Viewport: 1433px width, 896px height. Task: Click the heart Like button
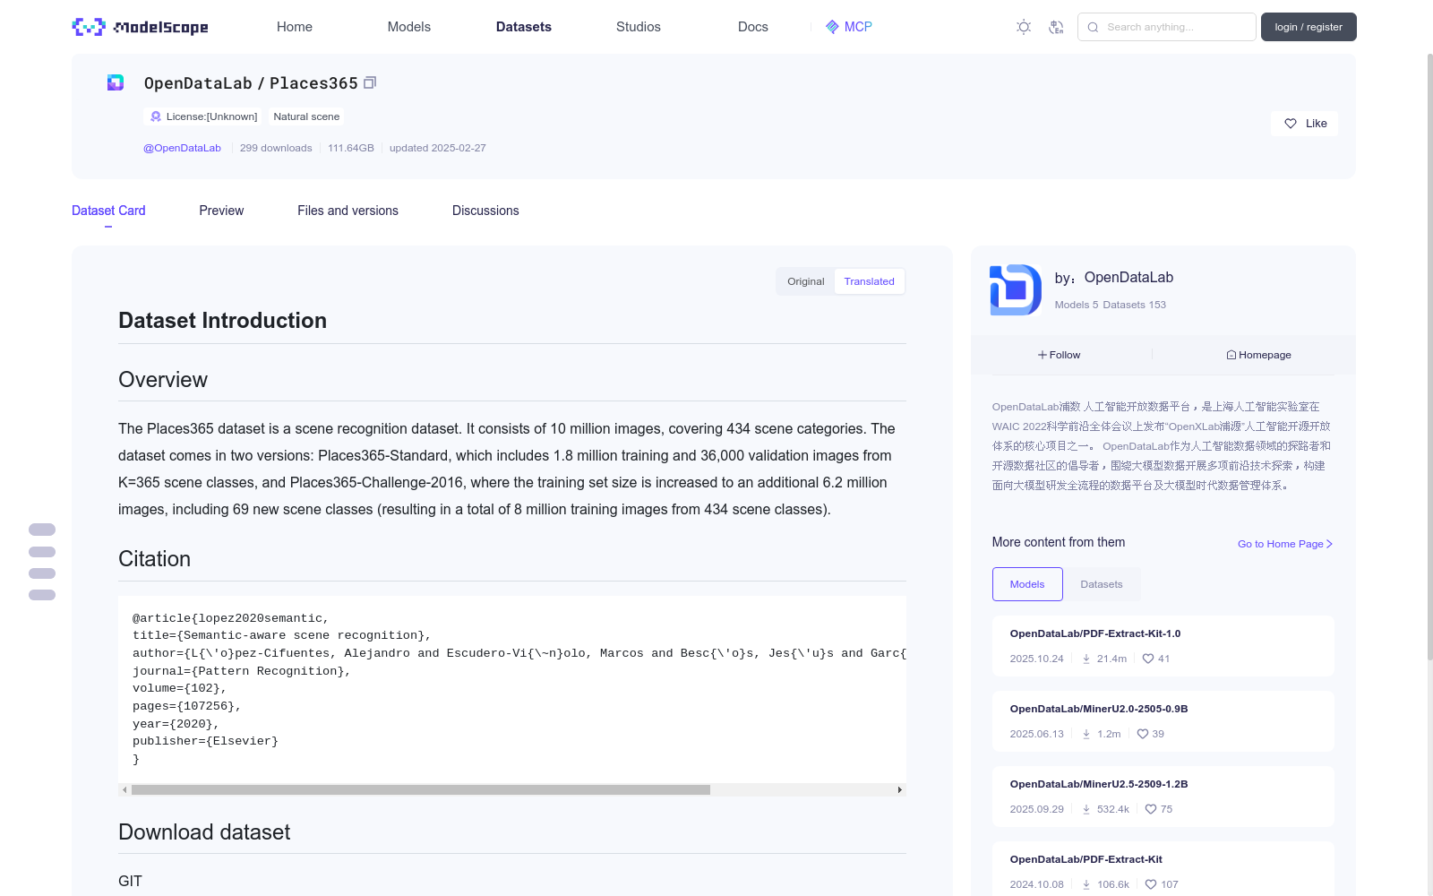(x=1304, y=124)
